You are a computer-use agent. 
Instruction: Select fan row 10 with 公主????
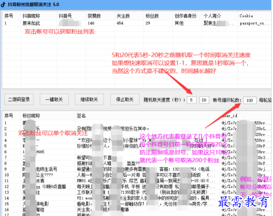click(137, 175)
